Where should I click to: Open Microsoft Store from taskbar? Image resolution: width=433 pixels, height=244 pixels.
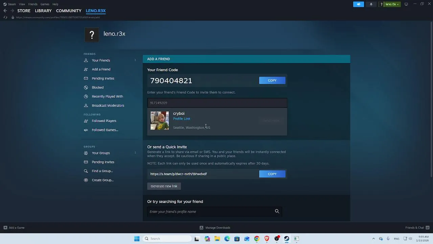point(237,239)
